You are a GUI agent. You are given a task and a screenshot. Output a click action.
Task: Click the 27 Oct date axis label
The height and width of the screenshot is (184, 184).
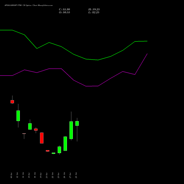70,175
